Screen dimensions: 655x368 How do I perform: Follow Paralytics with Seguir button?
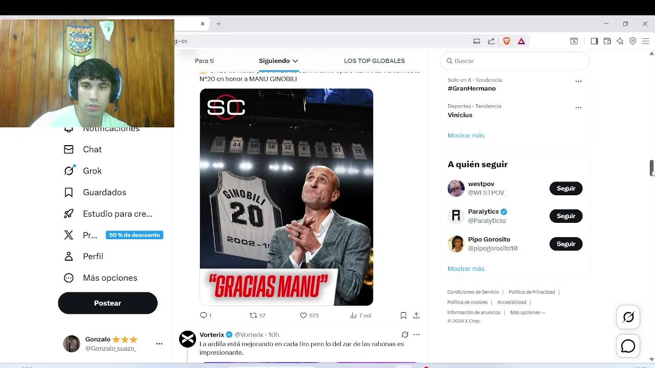566,216
